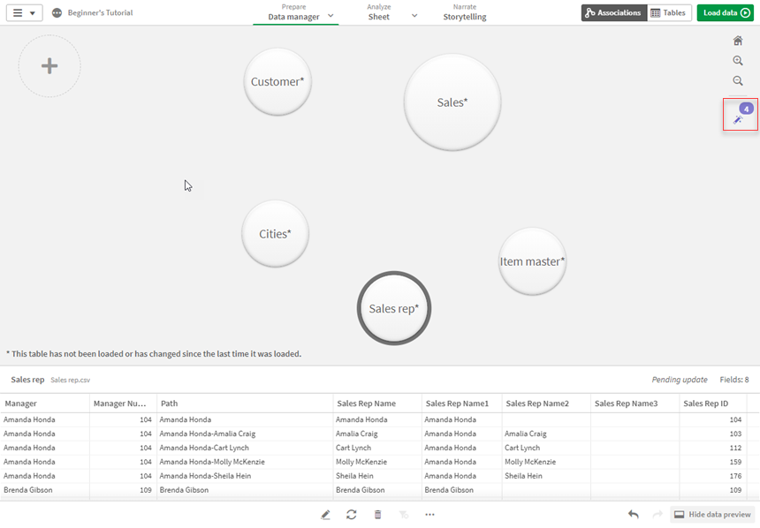This screenshot has width=760, height=528.
Task: Expand the Sheet dropdown chevron
Action: [x=414, y=16]
